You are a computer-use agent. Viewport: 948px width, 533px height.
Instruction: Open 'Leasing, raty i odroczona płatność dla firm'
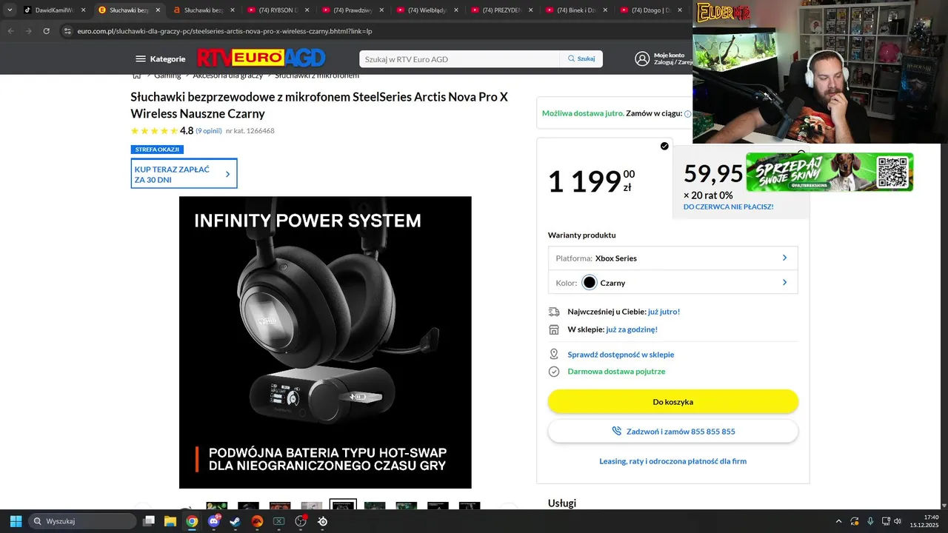[672, 461]
